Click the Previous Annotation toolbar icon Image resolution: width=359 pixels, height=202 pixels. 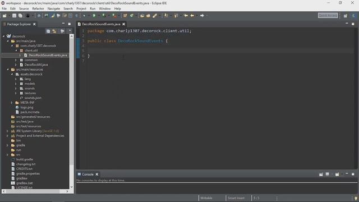(x=176, y=16)
